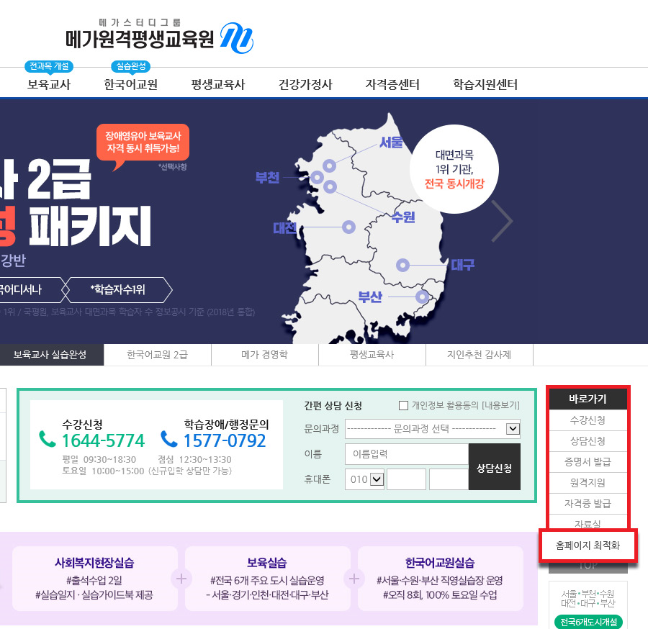Open the 보육실습 card
This screenshot has width=648, height=629.
pos(267,579)
